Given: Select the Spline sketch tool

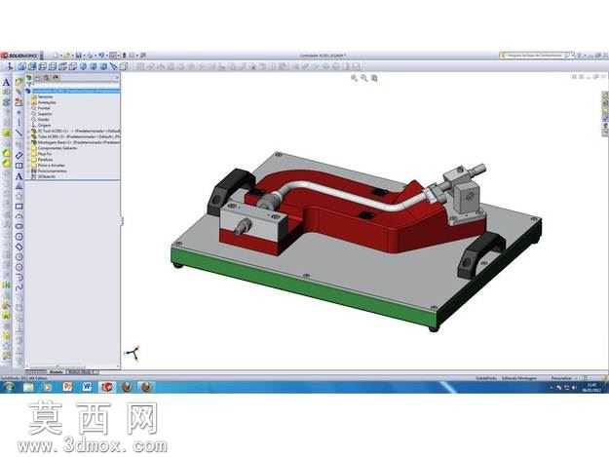Looking at the screenshot, I should tap(19, 286).
